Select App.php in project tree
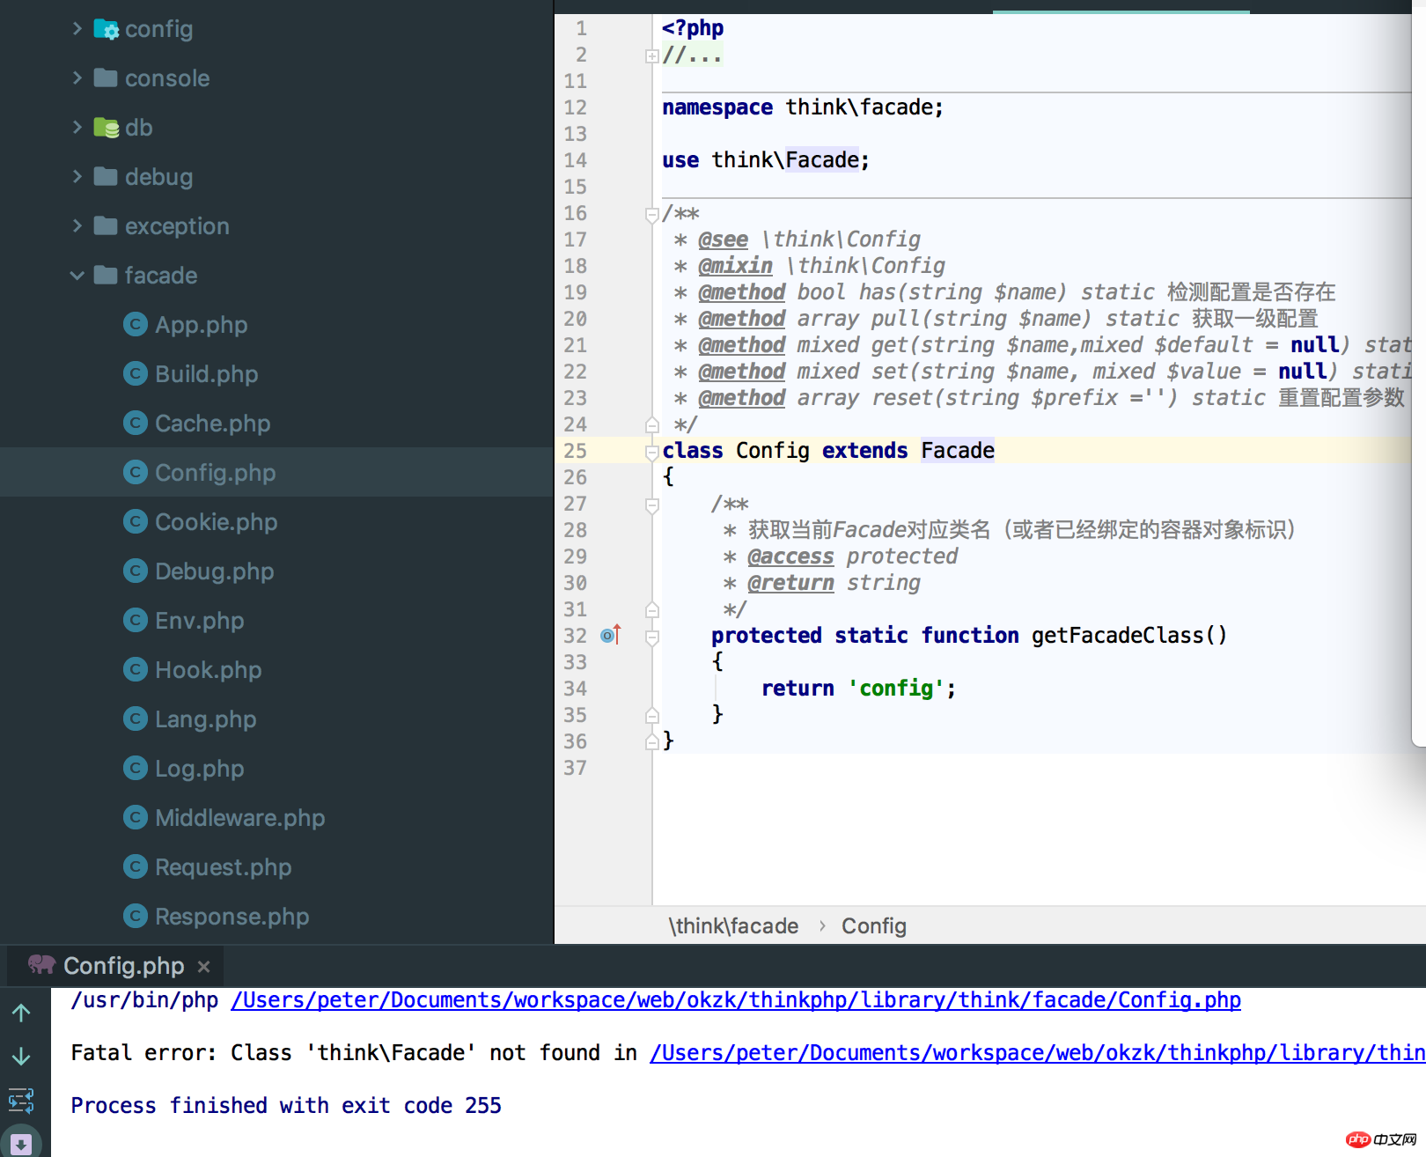The image size is (1426, 1157). tap(202, 325)
